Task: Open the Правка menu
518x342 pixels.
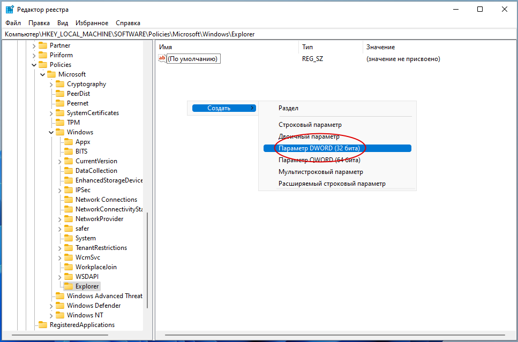Action: click(39, 23)
